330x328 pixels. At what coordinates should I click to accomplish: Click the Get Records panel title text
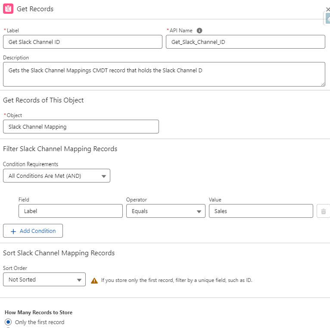pyautogui.click(x=35, y=9)
